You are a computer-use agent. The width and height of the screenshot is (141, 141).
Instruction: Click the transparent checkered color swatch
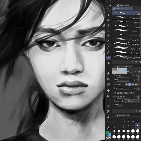pos(108,138)
